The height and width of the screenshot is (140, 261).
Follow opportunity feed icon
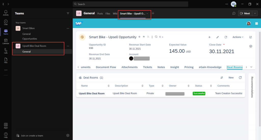click(x=148, y=37)
